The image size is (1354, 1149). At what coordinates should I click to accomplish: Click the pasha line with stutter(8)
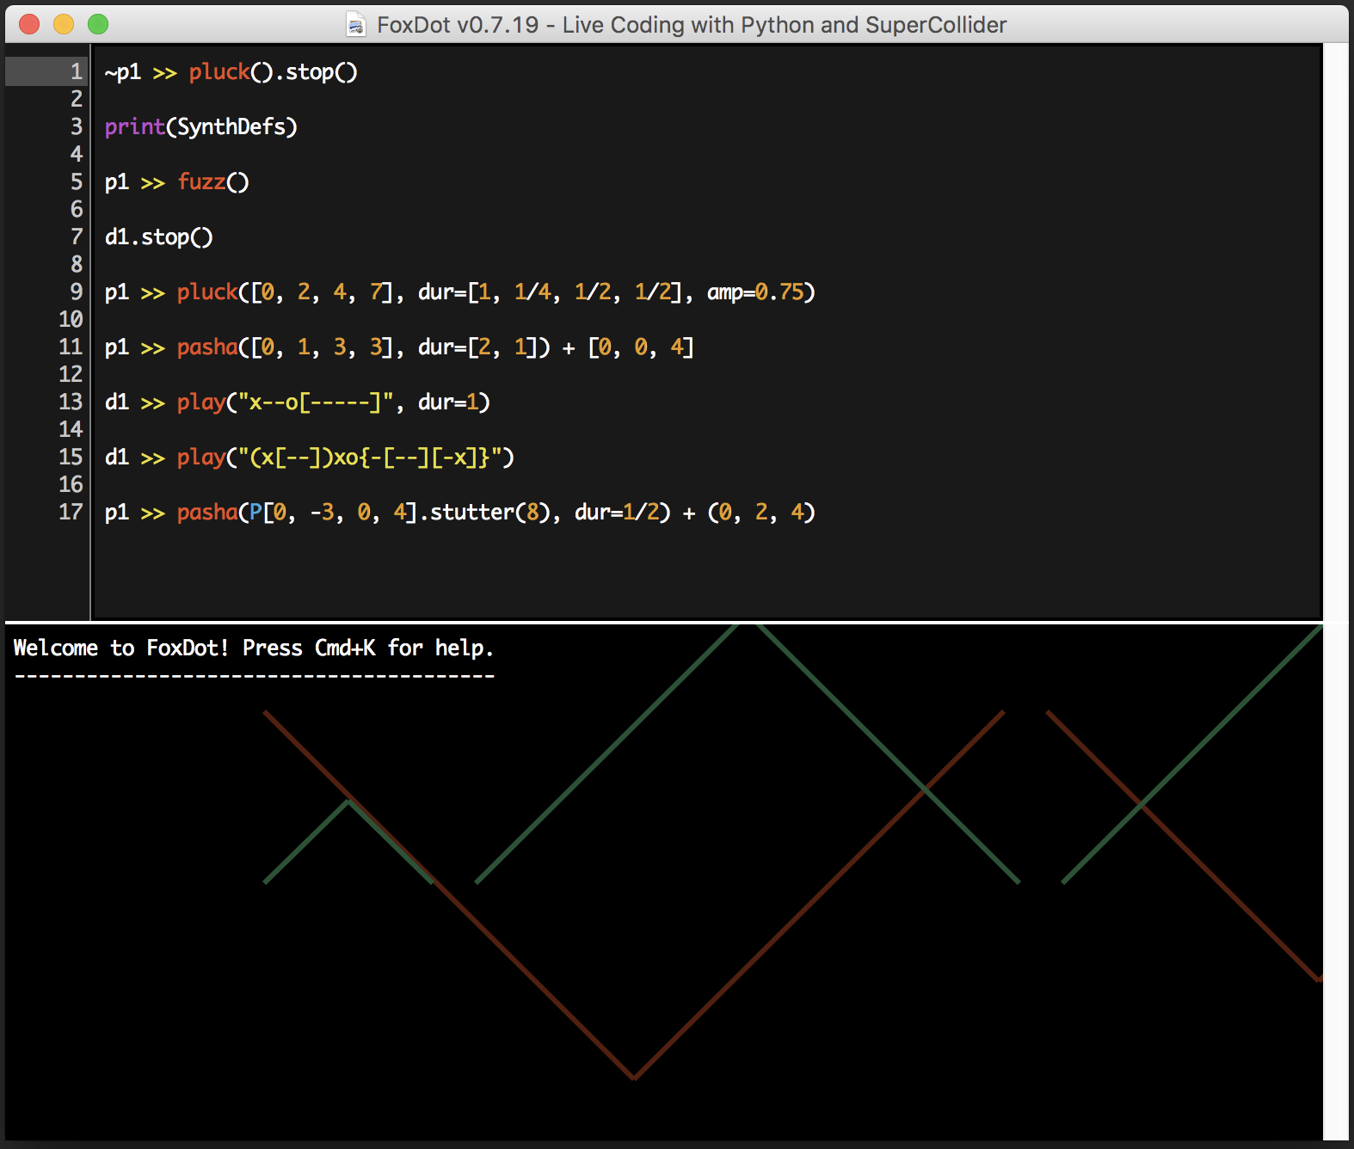[459, 513]
